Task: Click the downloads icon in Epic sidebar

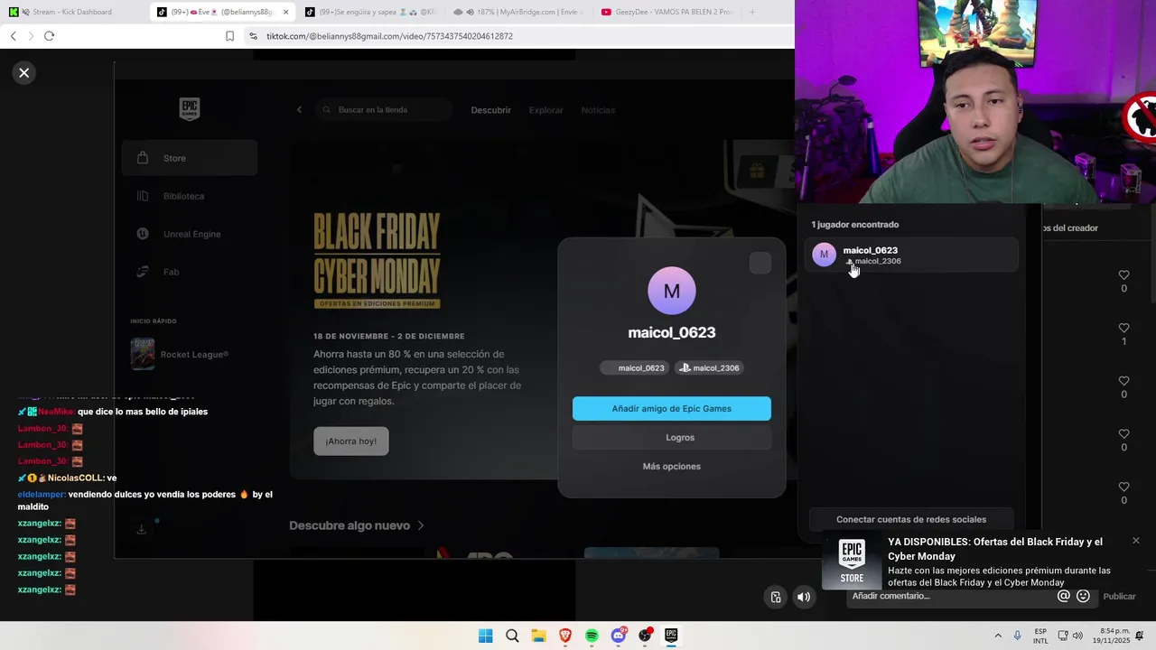Action: coord(141,529)
